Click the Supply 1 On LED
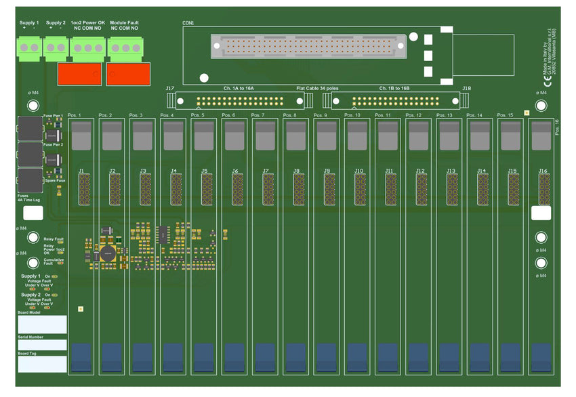The image size is (576, 397). coord(56,277)
